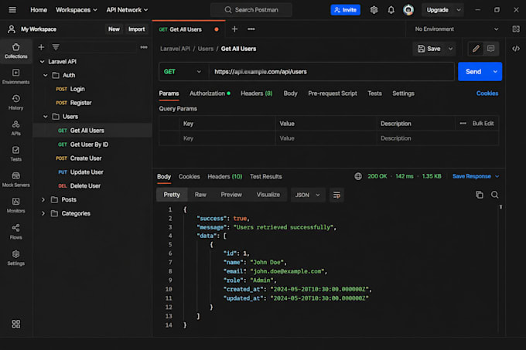Expand the Categories folder
The image size is (526, 350).
pyautogui.click(x=43, y=213)
